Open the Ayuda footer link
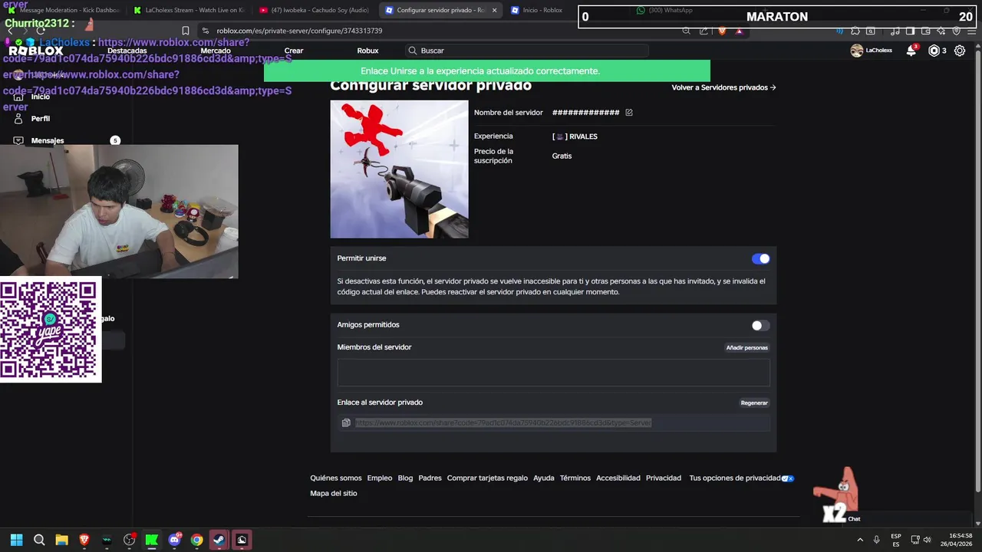 [x=543, y=478]
